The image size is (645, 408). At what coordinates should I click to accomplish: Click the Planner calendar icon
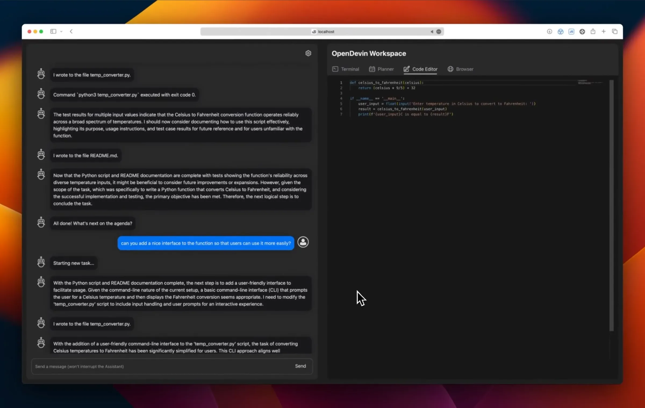(x=372, y=69)
